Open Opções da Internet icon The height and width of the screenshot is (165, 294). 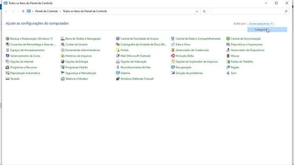pyautogui.click(x=7, y=61)
